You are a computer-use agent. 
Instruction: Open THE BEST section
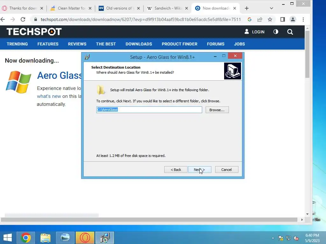[106, 44]
